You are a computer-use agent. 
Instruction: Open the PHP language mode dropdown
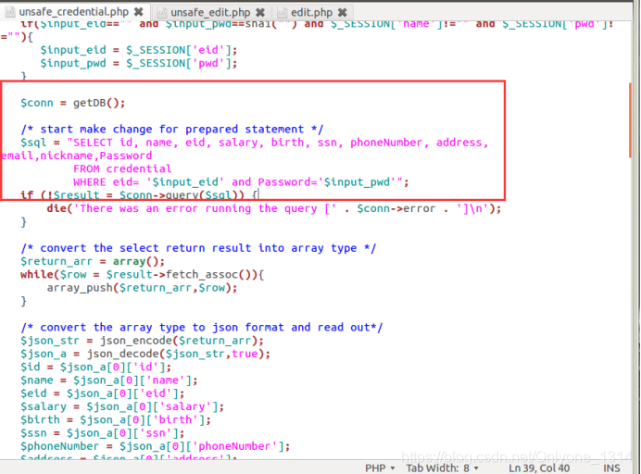tap(380, 468)
